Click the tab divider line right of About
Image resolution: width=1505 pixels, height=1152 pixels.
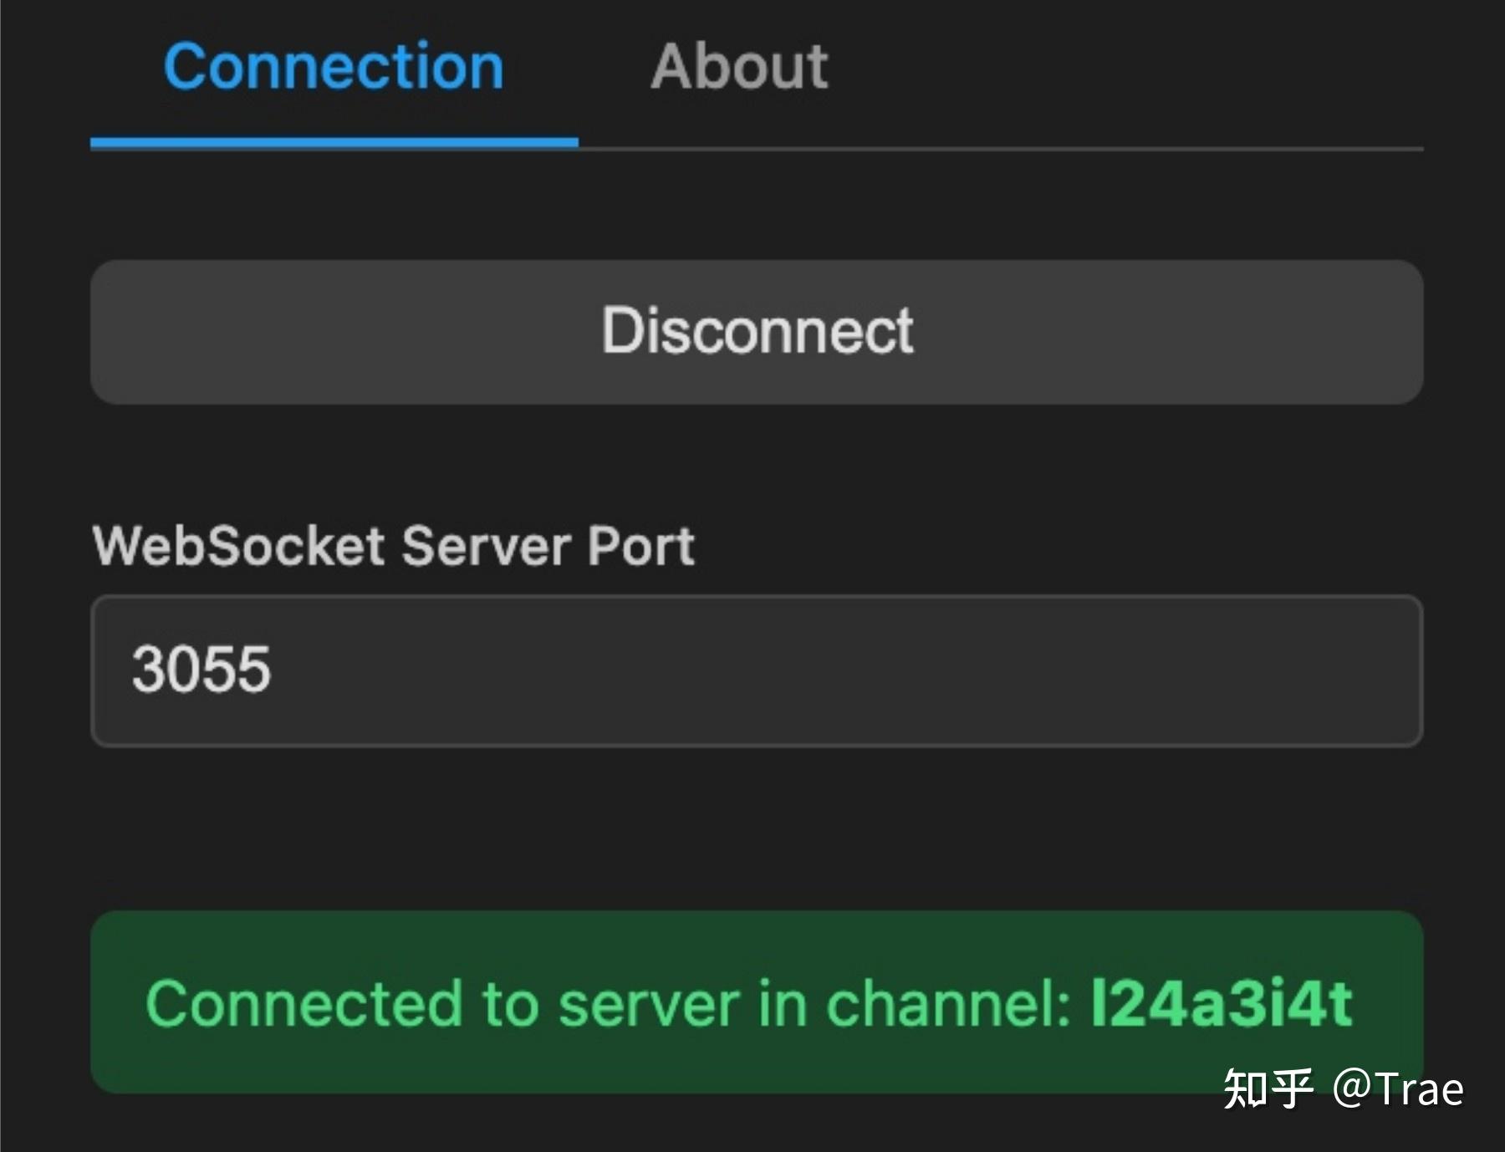click(x=1087, y=149)
